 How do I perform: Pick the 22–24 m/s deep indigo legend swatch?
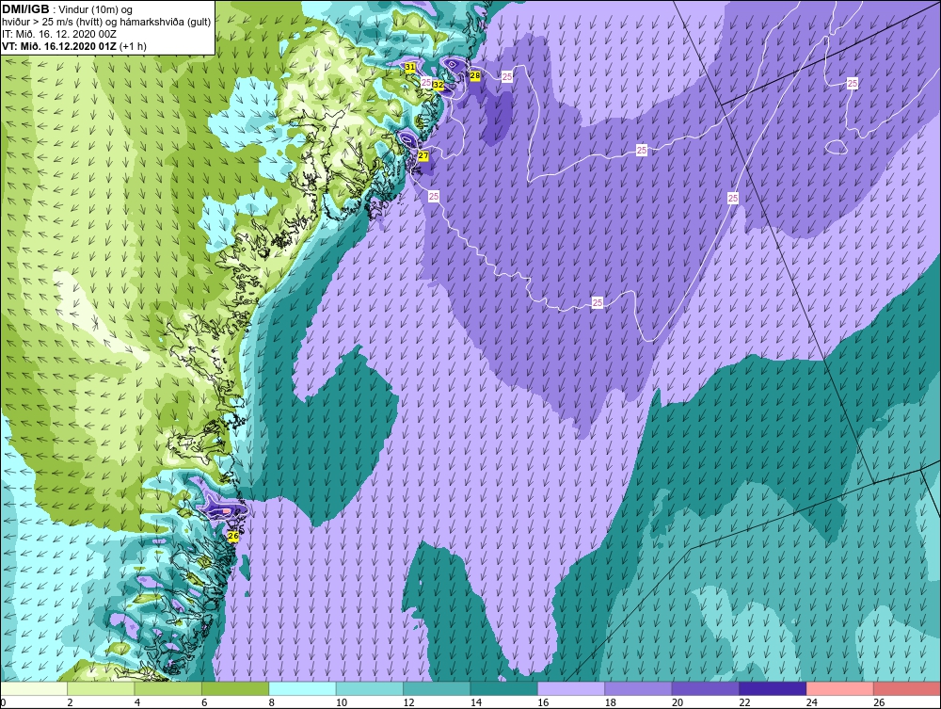[773, 688]
